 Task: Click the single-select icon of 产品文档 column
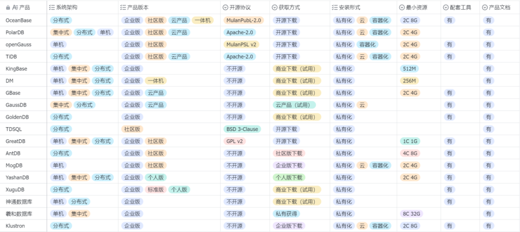(485, 7)
